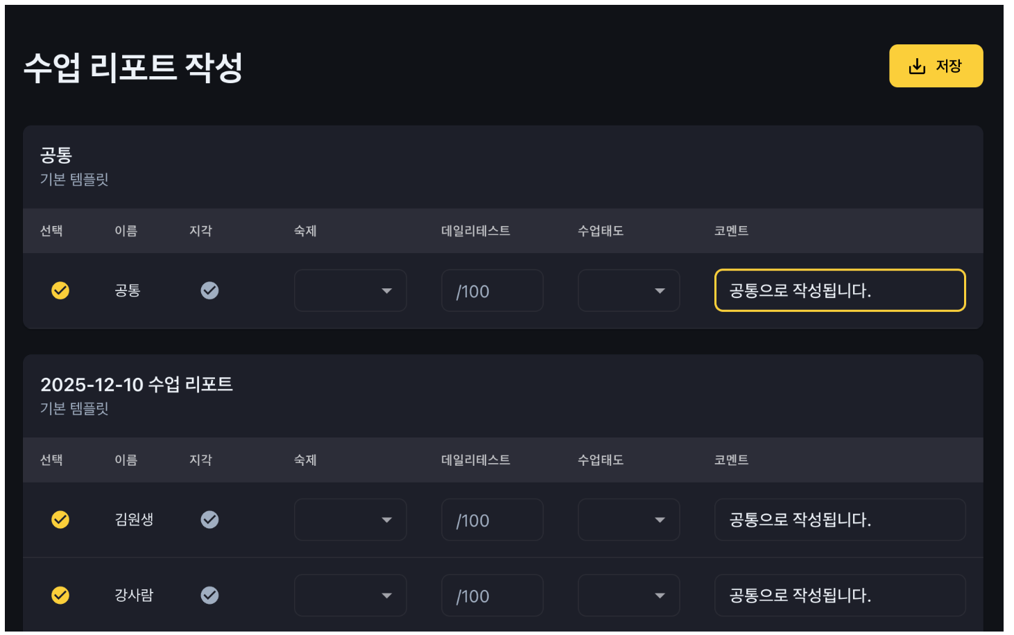Click the 데일리테스트 score field for 강사람
The width and height of the screenshot is (1014, 635).
[492, 595]
